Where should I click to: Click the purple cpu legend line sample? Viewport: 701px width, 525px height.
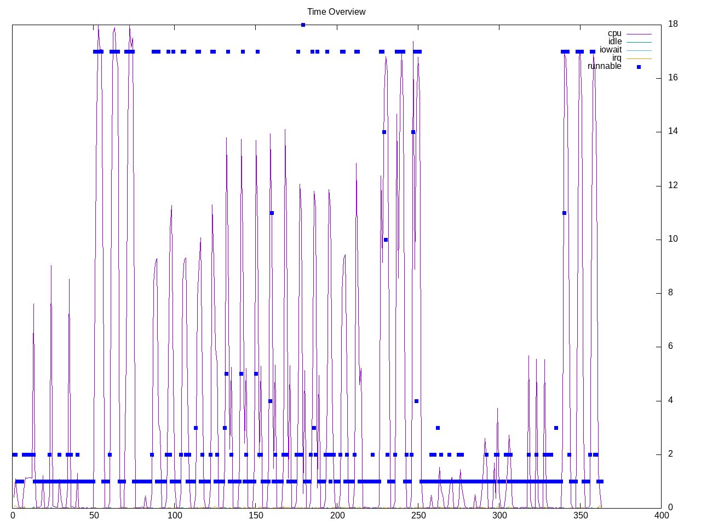639,34
